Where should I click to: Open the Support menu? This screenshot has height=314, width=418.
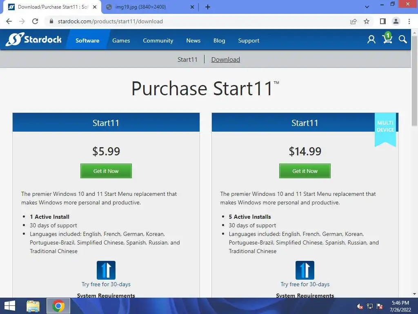point(249,40)
